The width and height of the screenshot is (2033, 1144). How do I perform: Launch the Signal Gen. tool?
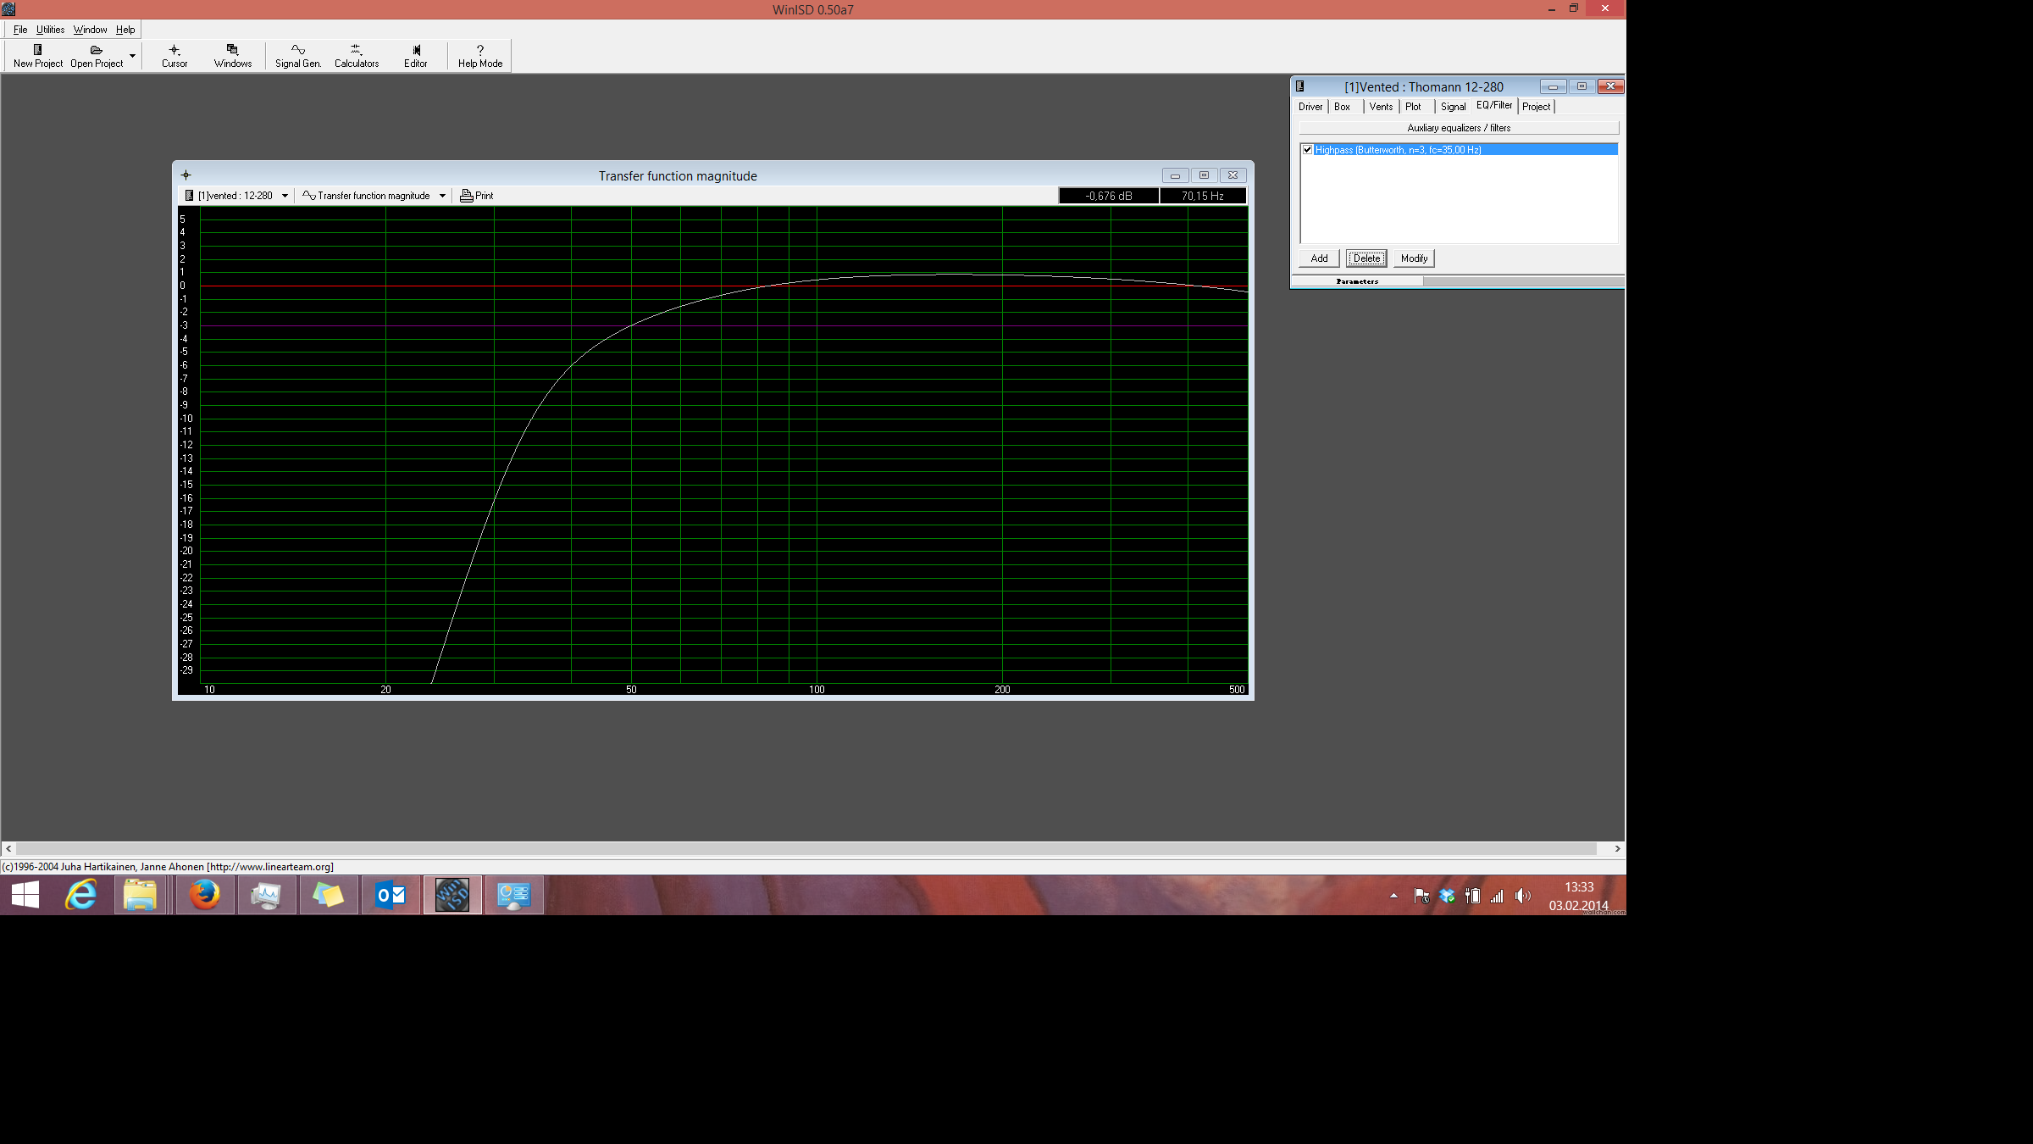point(297,56)
